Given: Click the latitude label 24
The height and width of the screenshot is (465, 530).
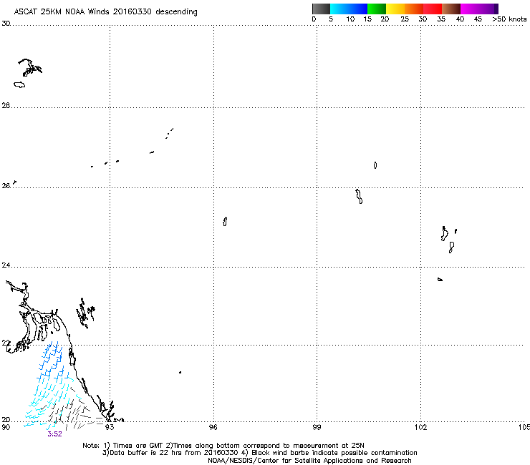Looking at the screenshot, I should tap(6, 265).
